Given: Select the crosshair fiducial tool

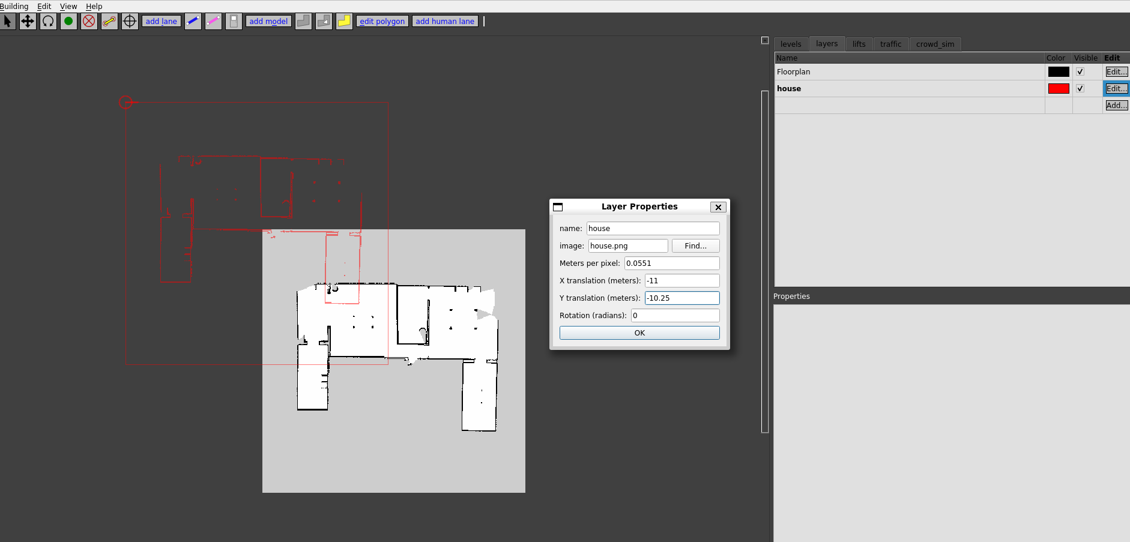Looking at the screenshot, I should [x=130, y=22].
